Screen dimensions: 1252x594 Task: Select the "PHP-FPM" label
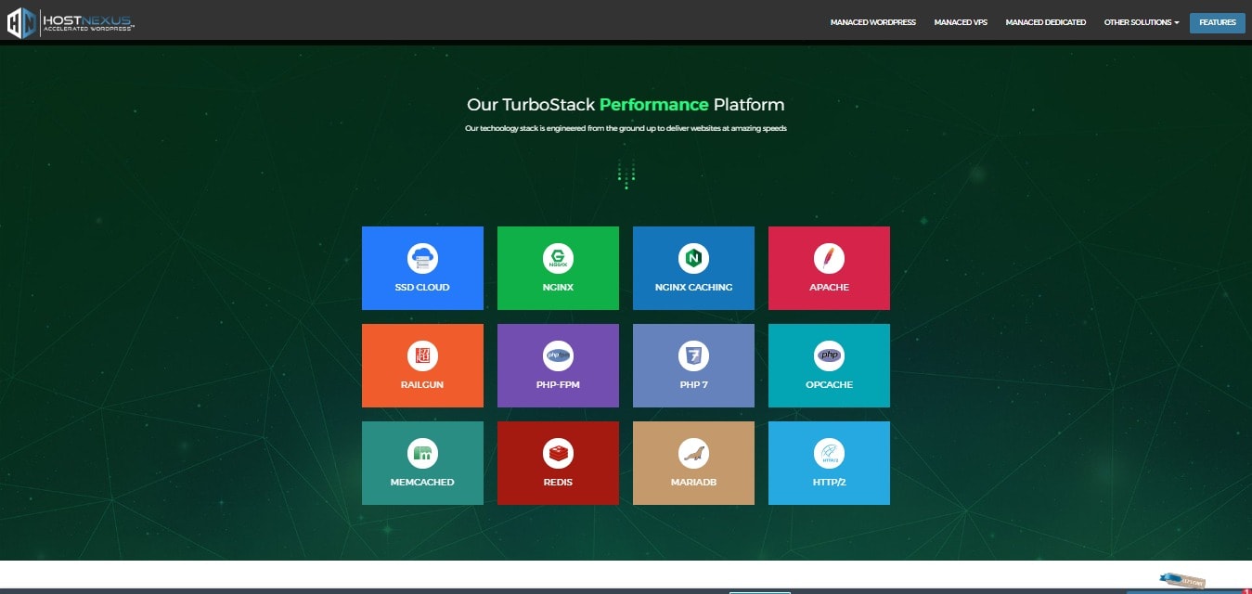[558, 385]
